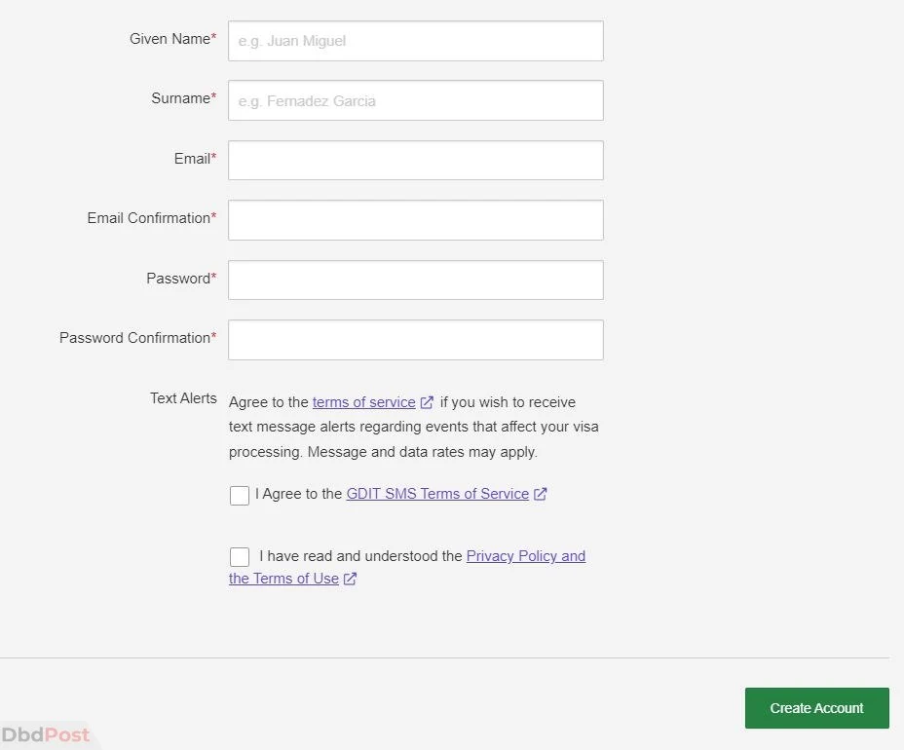The width and height of the screenshot is (904, 750).
Task: Click the Given Name label
Action: tap(172, 39)
